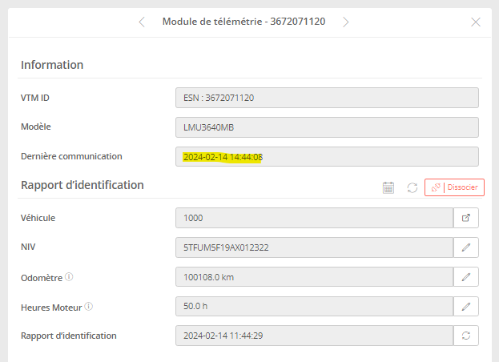Screen dimensions: 499x362
Task: Show Odomètre info tooltip icon
Action: click(69, 277)
